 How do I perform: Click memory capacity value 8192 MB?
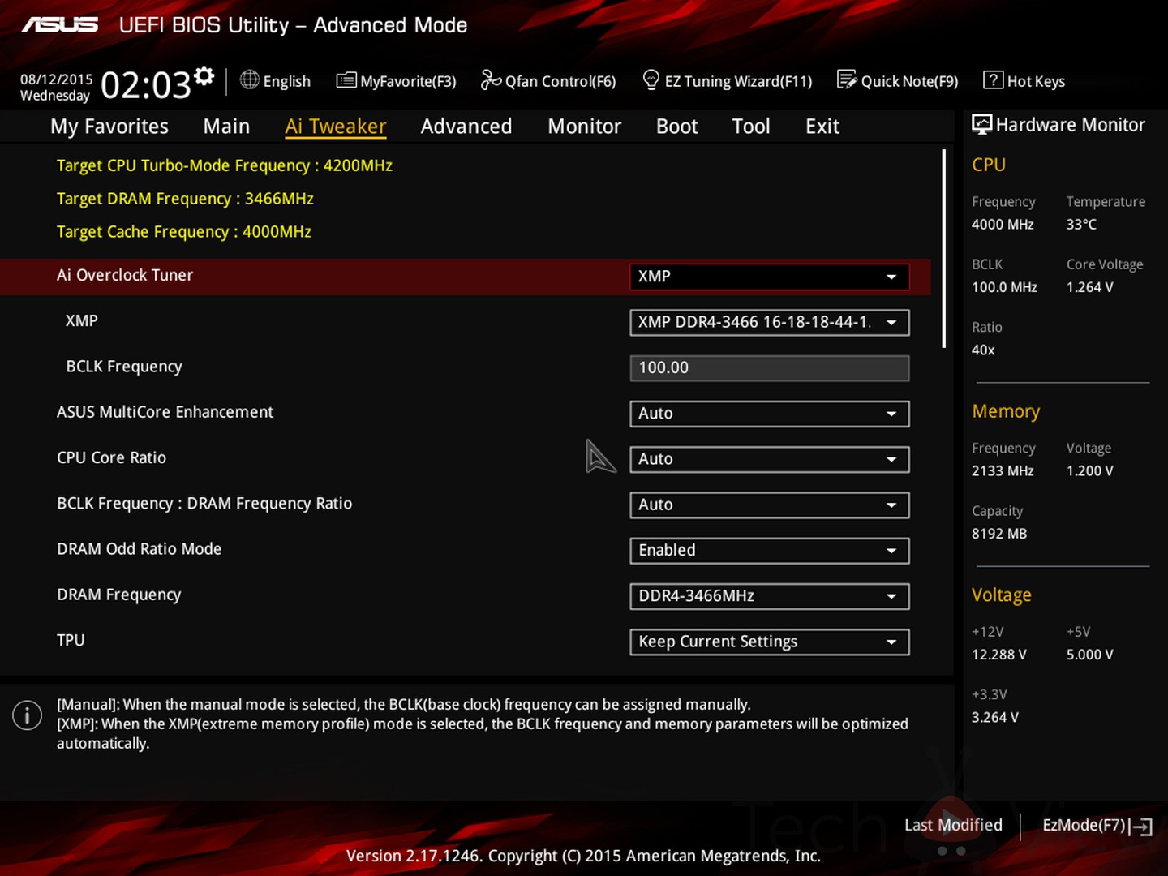pos(999,534)
